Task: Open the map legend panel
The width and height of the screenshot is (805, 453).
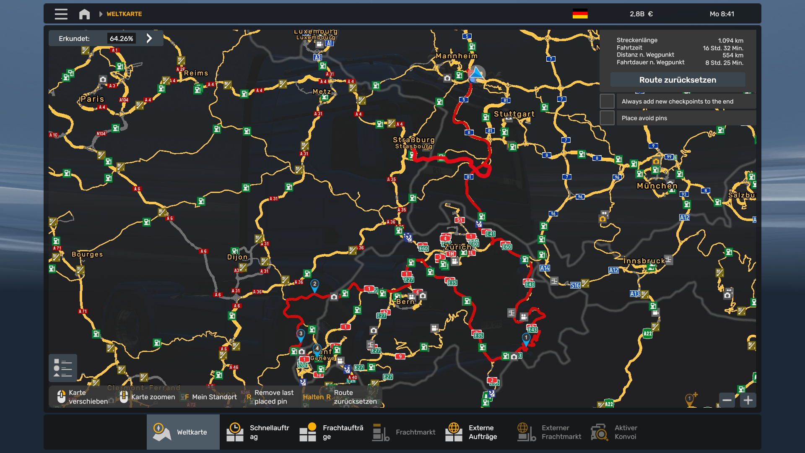Action: pyautogui.click(x=63, y=368)
